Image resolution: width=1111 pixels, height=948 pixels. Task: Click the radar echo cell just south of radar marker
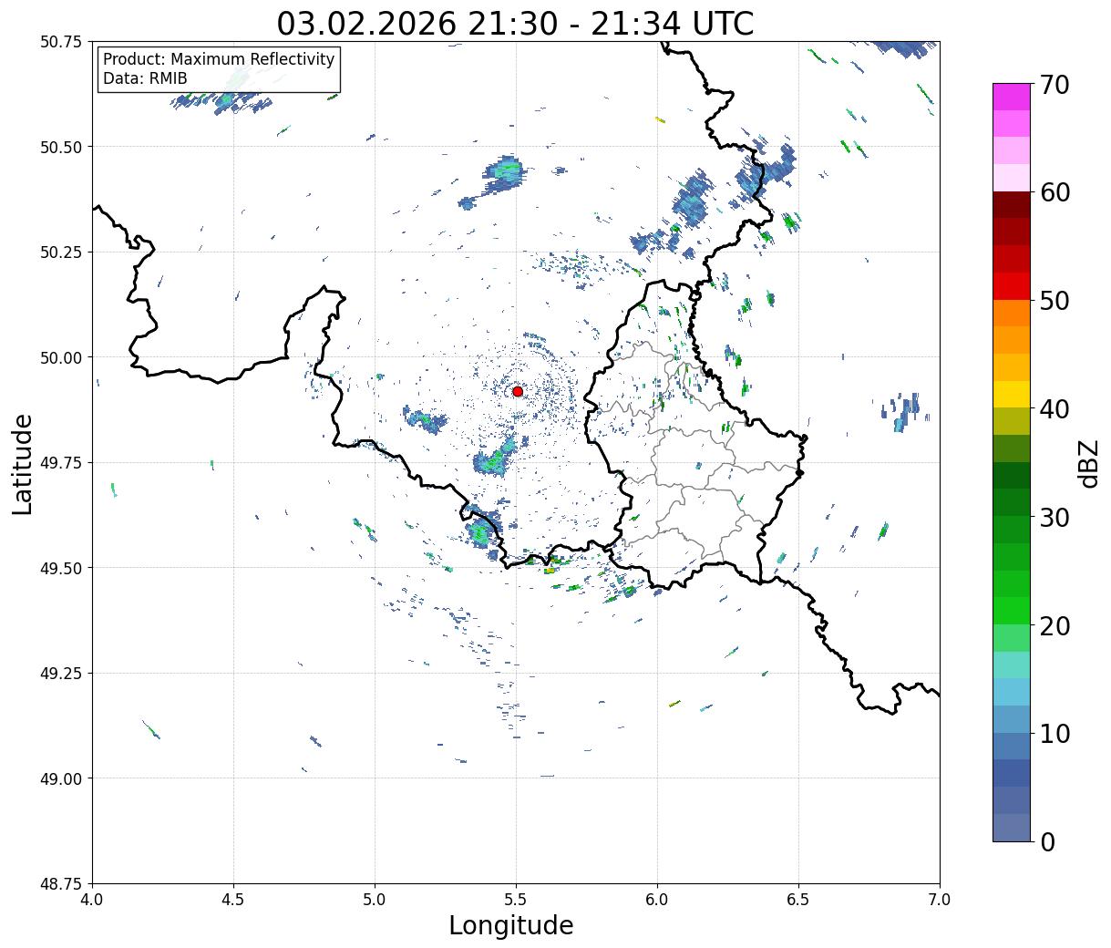coord(495,459)
